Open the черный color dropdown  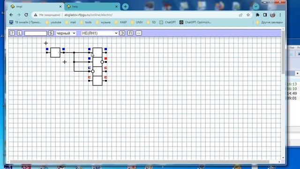66,33
